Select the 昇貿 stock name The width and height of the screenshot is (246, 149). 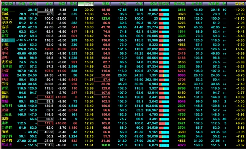click(x=5, y=36)
